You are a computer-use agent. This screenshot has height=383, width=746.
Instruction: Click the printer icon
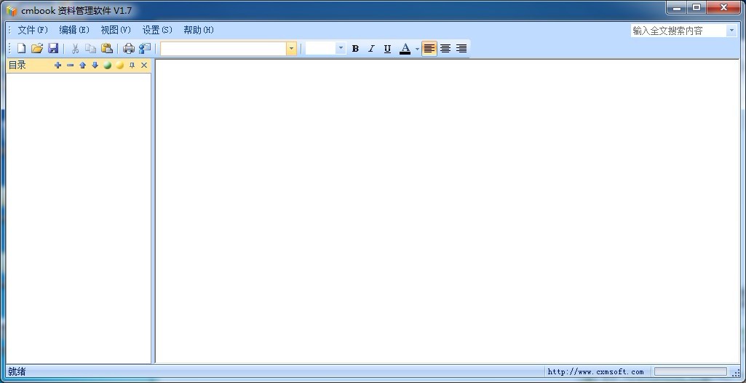129,49
